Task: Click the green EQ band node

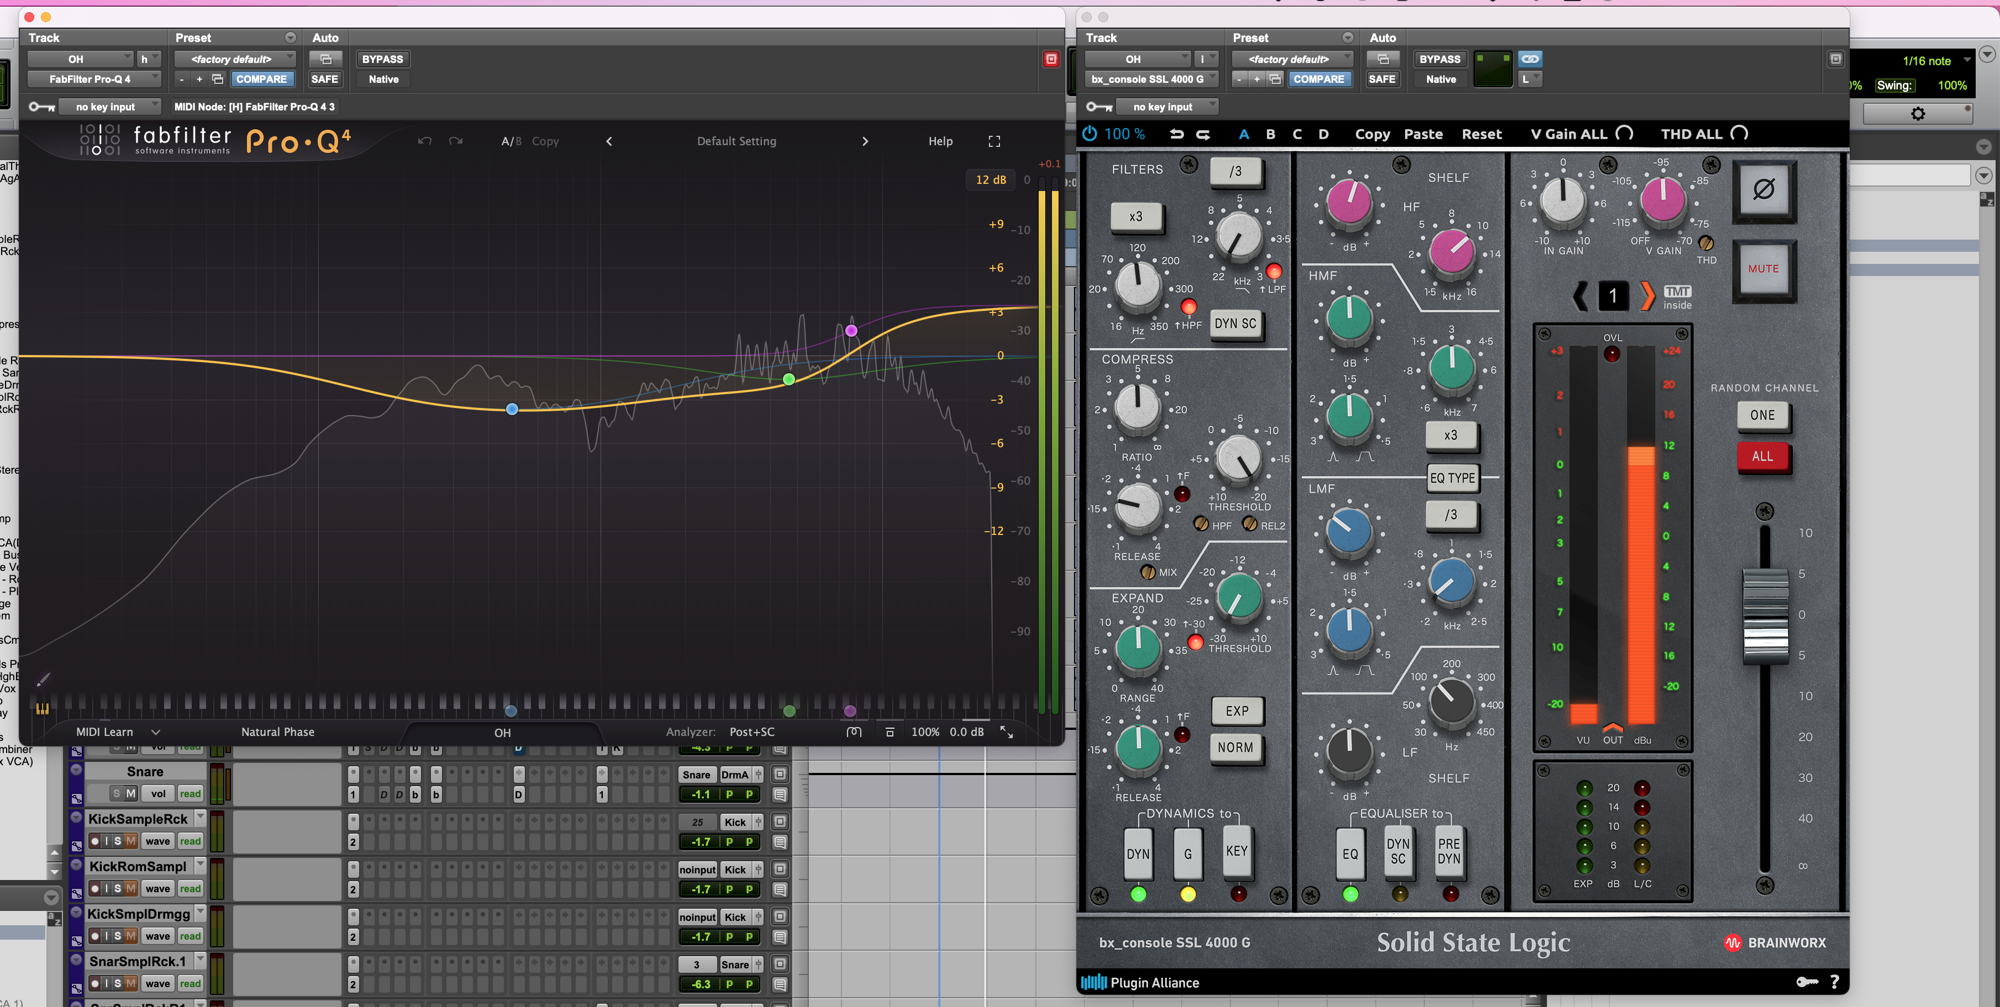Action: click(789, 379)
